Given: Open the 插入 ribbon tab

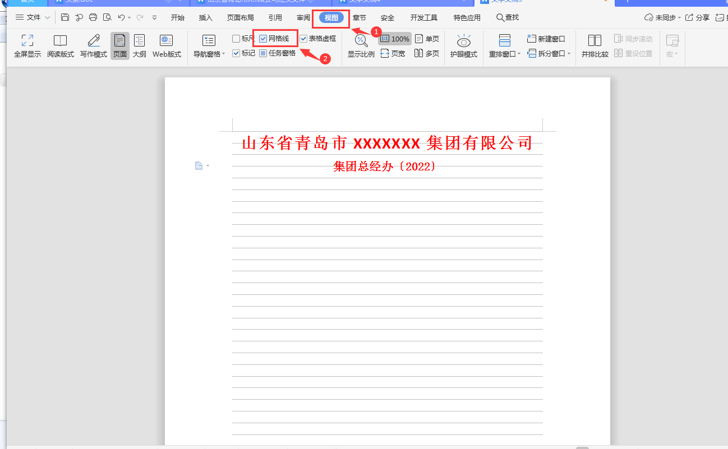Looking at the screenshot, I should pyautogui.click(x=206, y=18).
